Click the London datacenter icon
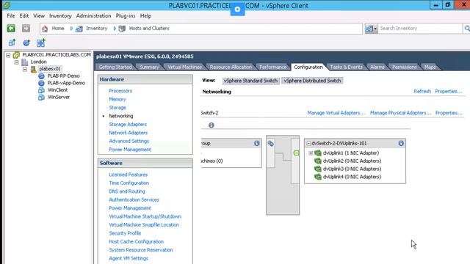The width and height of the screenshot is (470, 264). click(25, 62)
